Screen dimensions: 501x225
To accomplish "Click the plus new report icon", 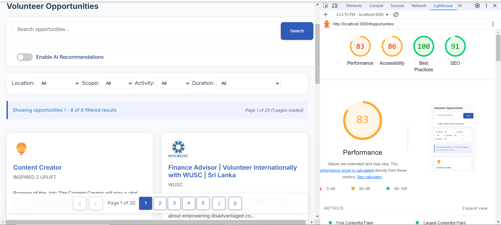I will coord(325,15).
